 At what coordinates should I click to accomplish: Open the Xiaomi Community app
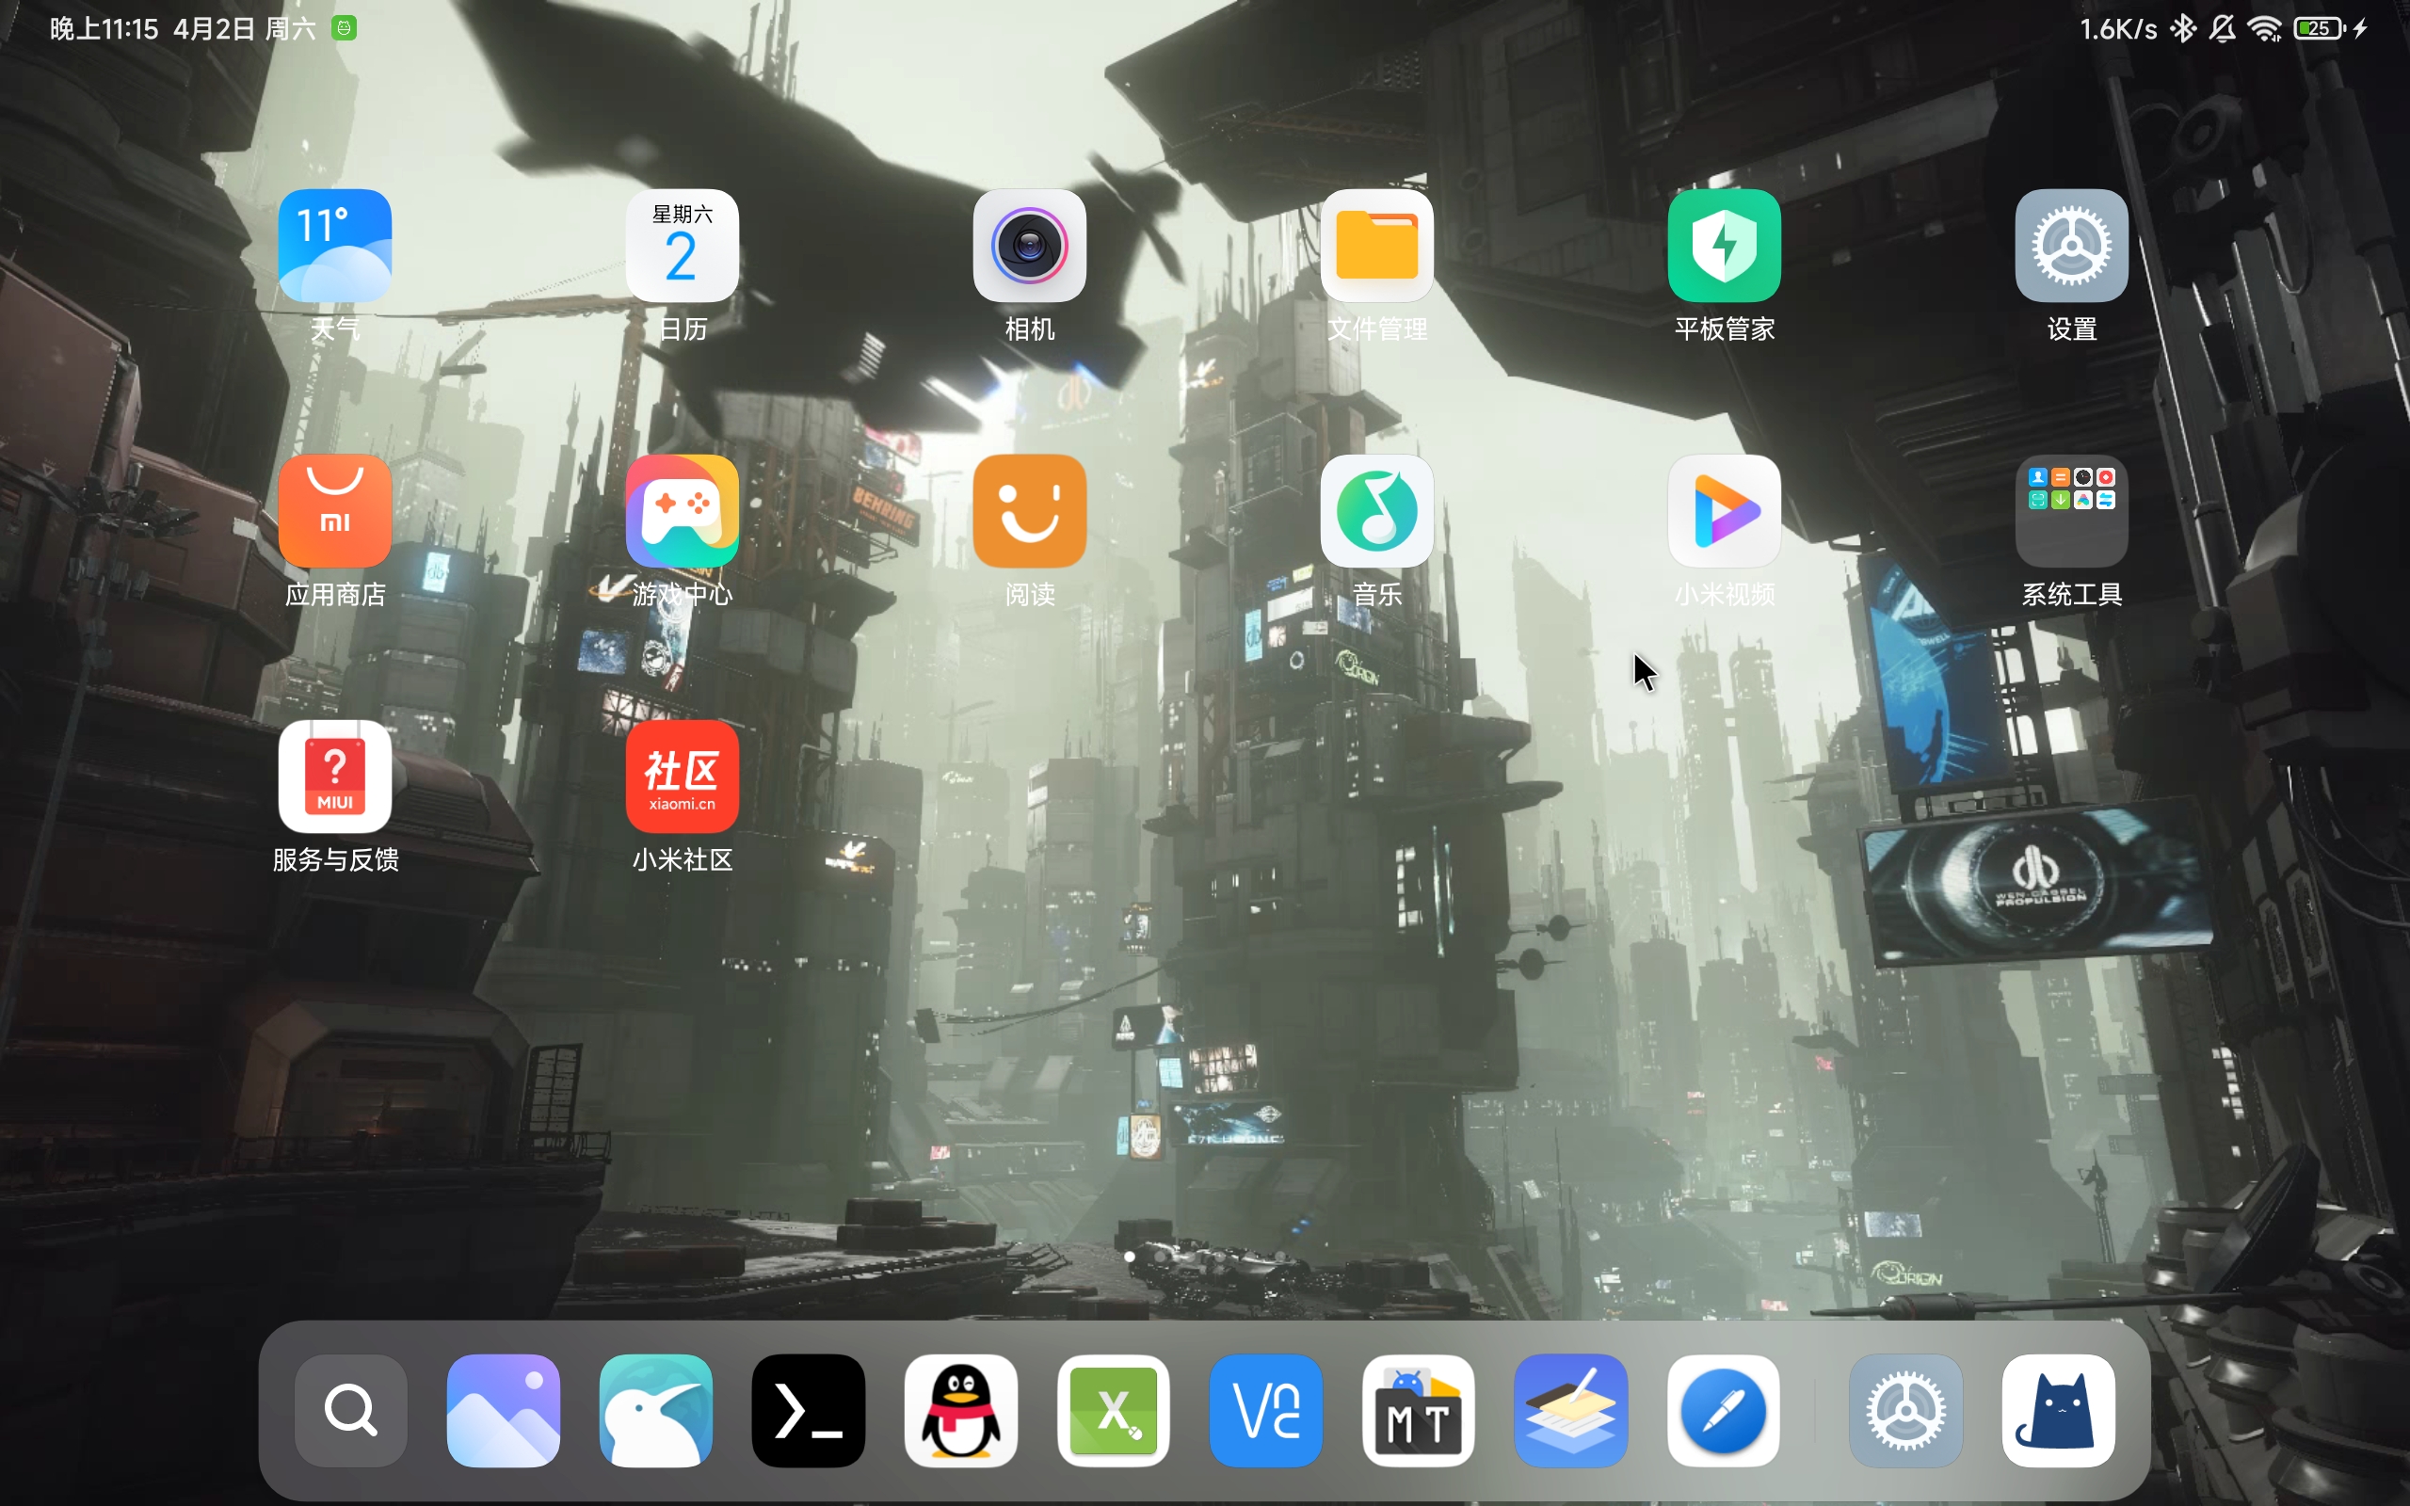[683, 776]
